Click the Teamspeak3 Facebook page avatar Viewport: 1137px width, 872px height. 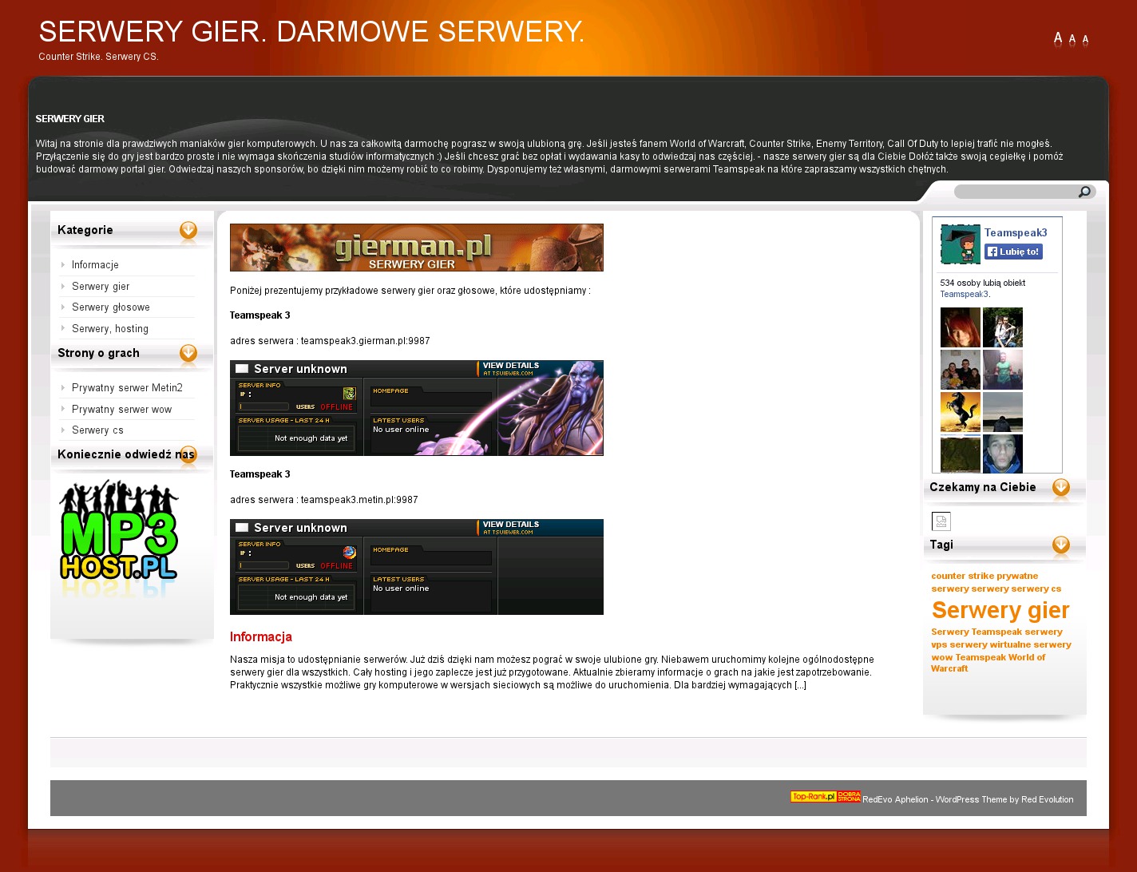pyautogui.click(x=960, y=244)
